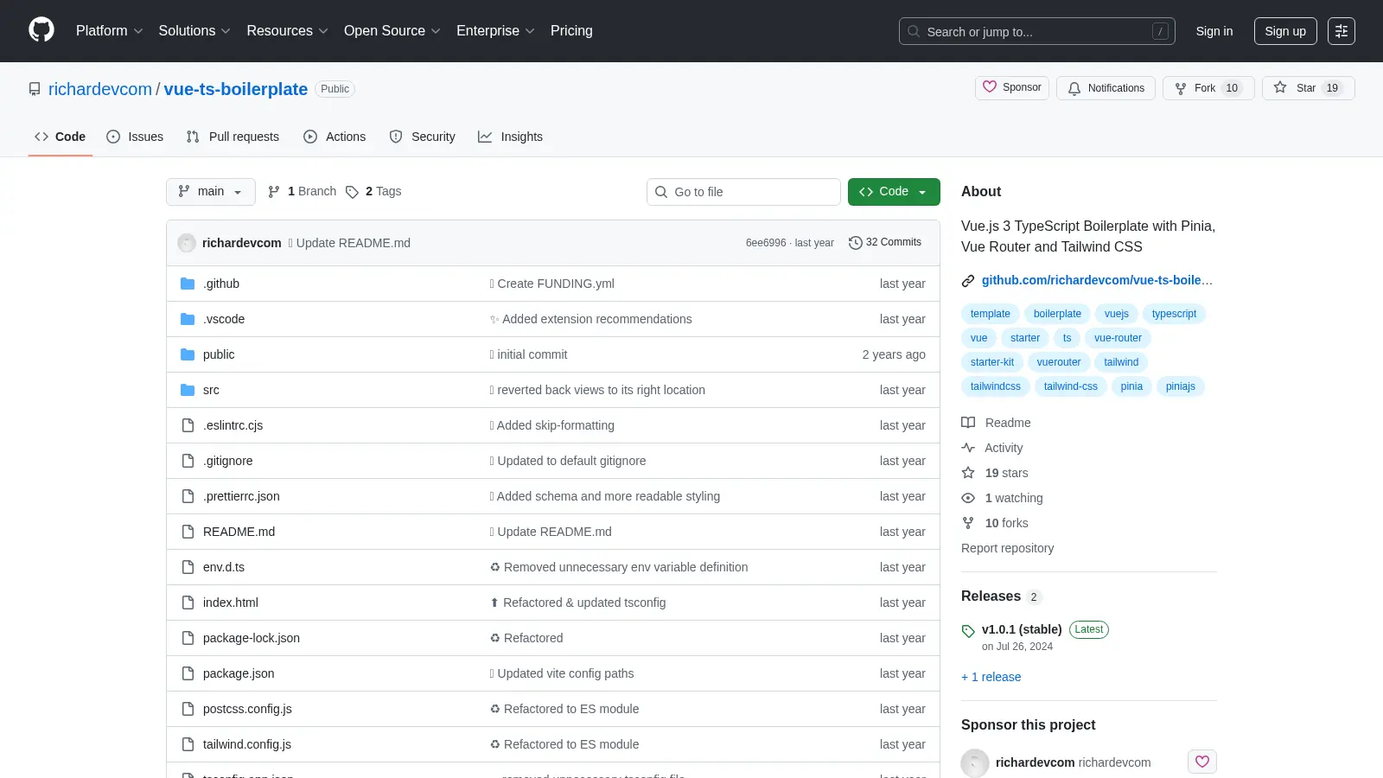Open the Actions tab
Screen dimensions: 1383x778
point(335,137)
